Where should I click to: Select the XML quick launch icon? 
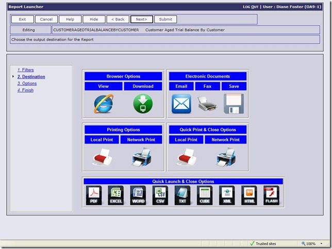pyautogui.click(x=227, y=196)
